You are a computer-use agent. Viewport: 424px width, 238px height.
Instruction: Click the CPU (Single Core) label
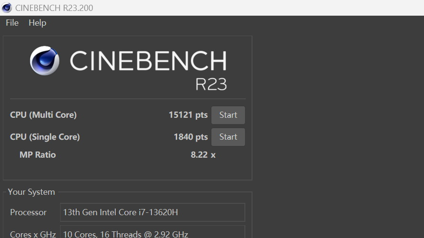pos(45,137)
